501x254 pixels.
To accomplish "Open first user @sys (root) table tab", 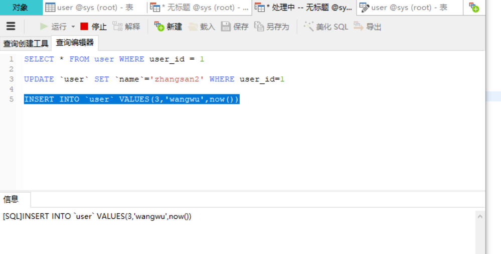I will pyautogui.click(x=95, y=8).
